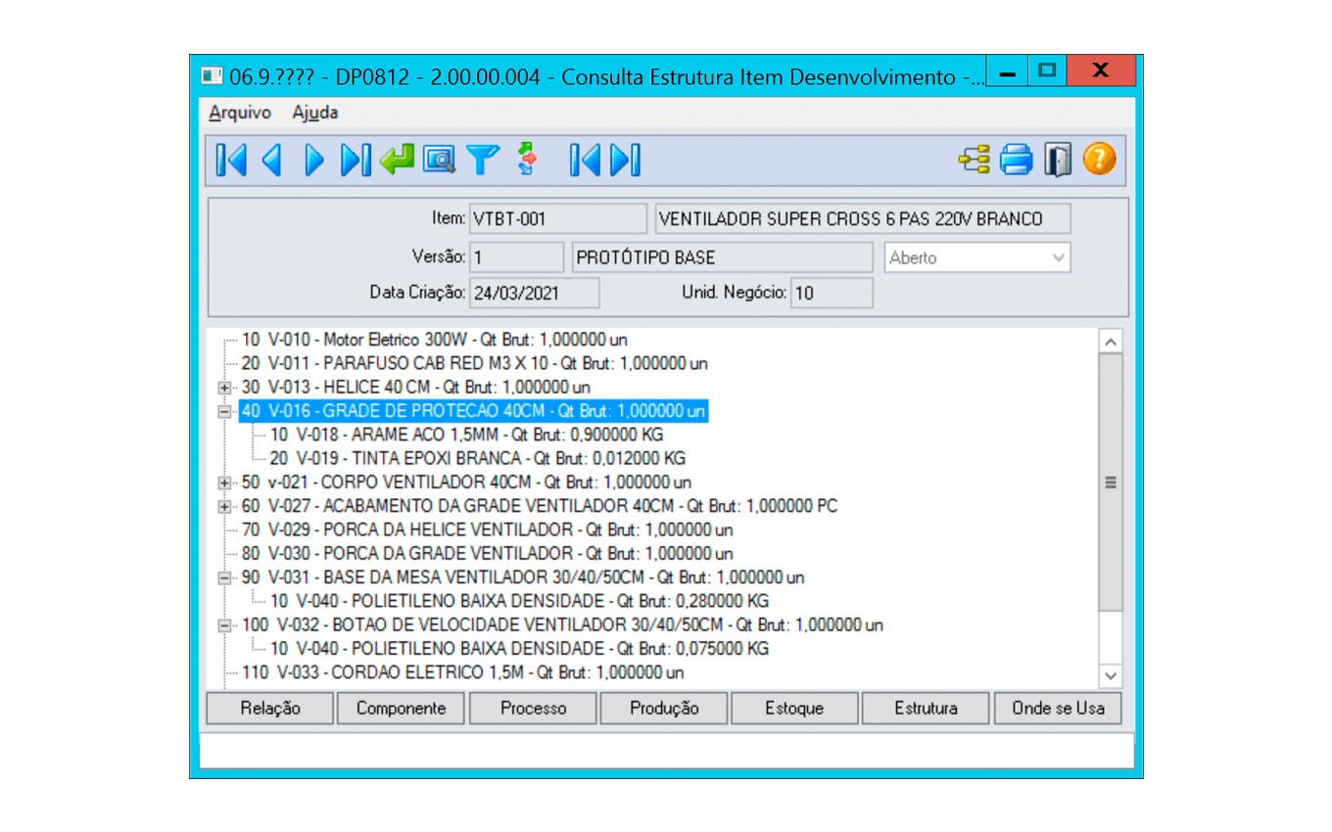Open the Ajuda menu
The height and width of the screenshot is (832, 1332).
coord(314,113)
